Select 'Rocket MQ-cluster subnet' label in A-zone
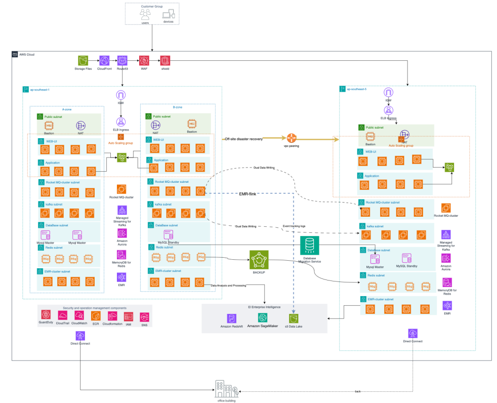The height and width of the screenshot is (403, 497). (63, 182)
